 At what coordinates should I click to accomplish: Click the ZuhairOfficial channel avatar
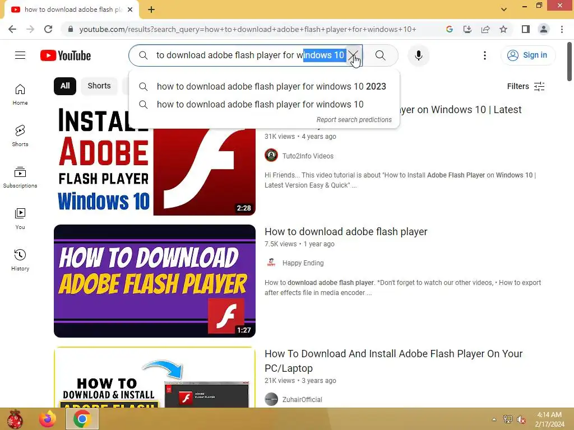coord(271,399)
